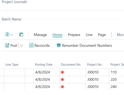Click Project No. column header

tap(95, 65)
